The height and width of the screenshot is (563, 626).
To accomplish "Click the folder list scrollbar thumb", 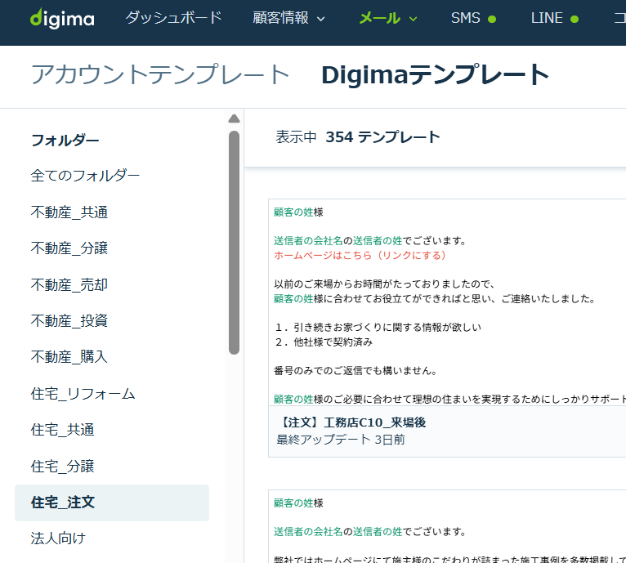I will coord(234,243).
